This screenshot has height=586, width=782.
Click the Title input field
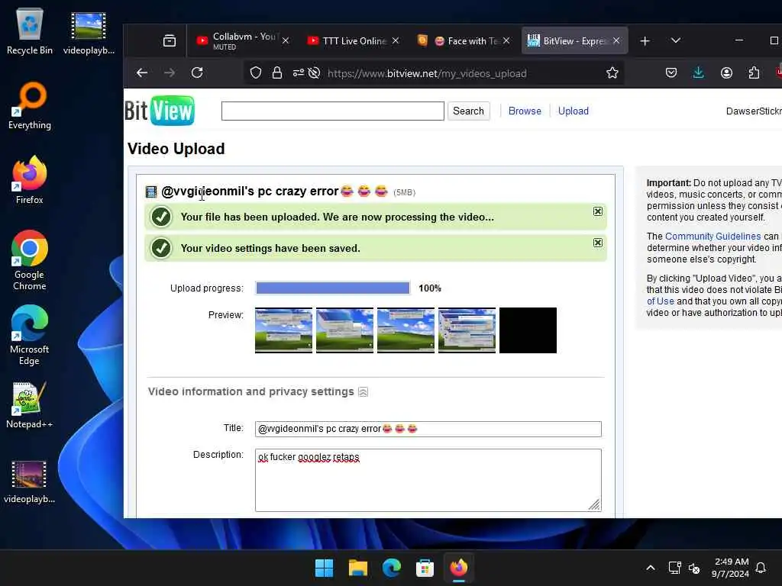tap(428, 429)
